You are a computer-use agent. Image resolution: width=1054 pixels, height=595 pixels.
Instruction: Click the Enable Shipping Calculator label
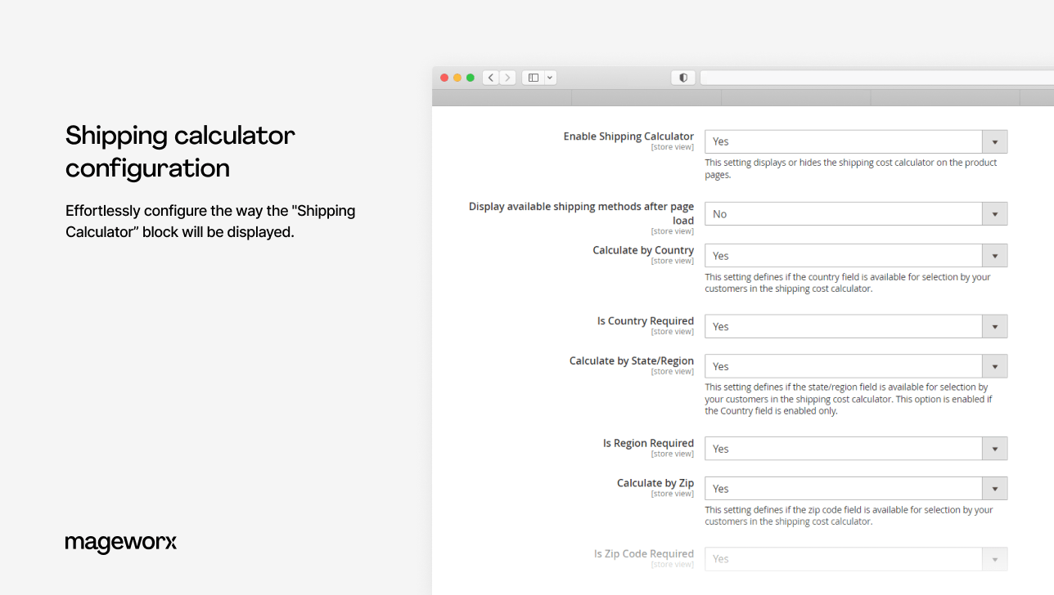pos(628,136)
